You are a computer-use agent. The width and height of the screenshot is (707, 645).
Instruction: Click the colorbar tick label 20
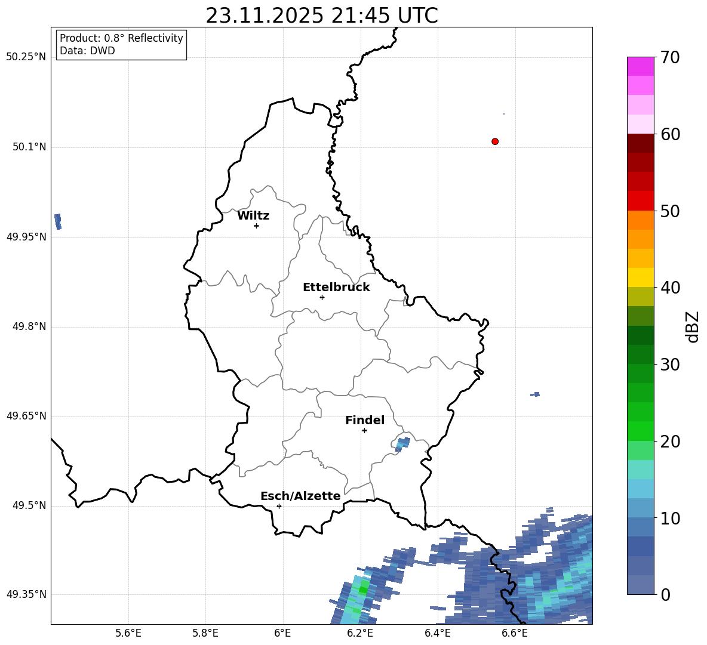670,441
